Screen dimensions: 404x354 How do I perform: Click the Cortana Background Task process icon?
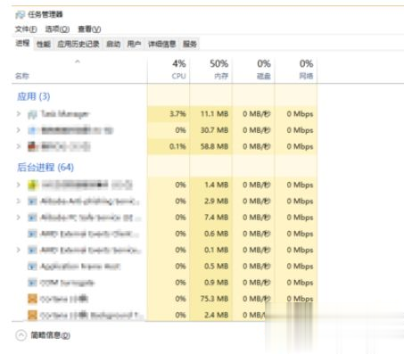[32, 315]
